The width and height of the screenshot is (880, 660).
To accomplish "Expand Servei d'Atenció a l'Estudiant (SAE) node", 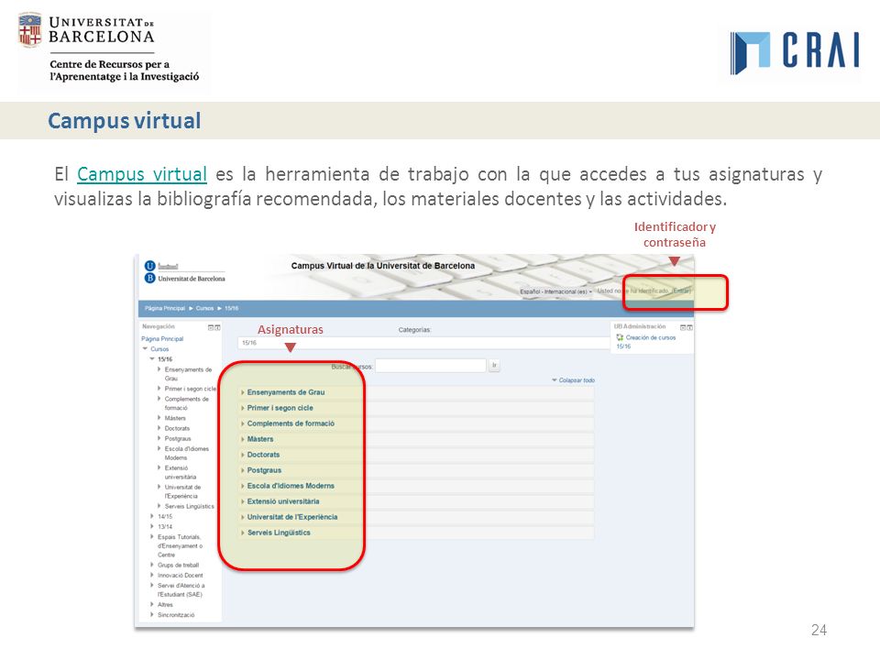I will (152, 586).
